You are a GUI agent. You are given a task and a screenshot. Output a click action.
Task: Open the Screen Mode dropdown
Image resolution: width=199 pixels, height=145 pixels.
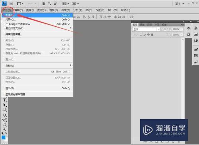tap(75, 4)
